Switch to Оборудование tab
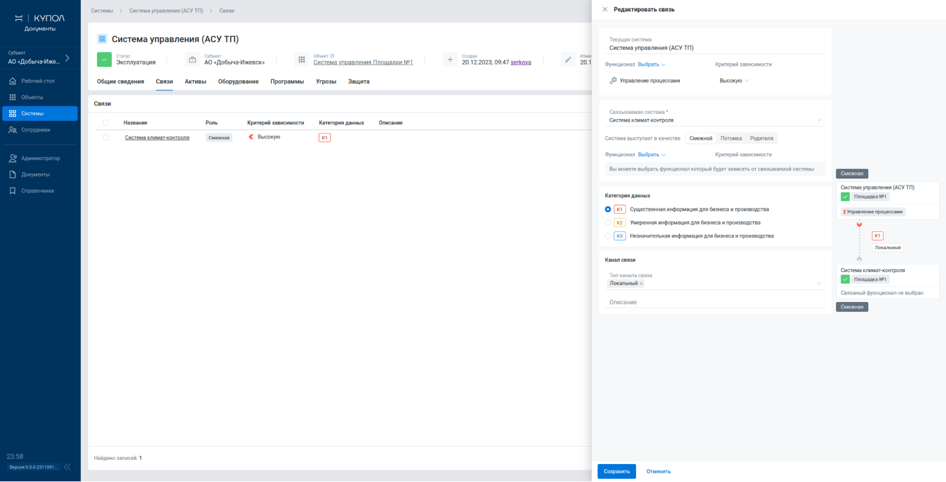946x482 pixels. click(x=239, y=82)
